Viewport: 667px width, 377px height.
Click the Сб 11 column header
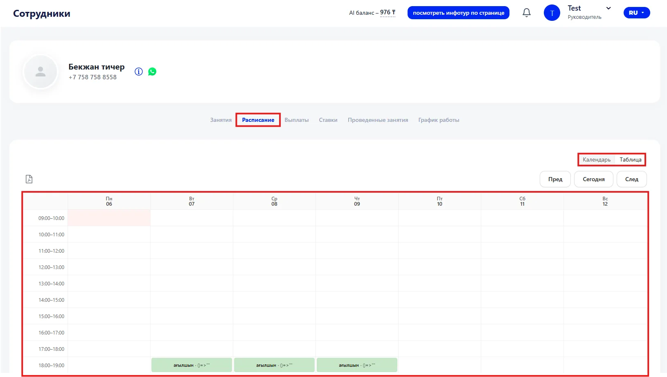522,201
